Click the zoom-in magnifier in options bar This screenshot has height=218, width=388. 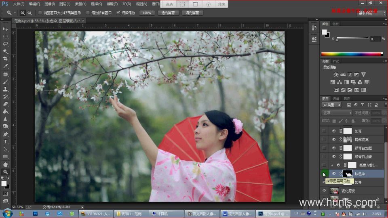(23, 13)
